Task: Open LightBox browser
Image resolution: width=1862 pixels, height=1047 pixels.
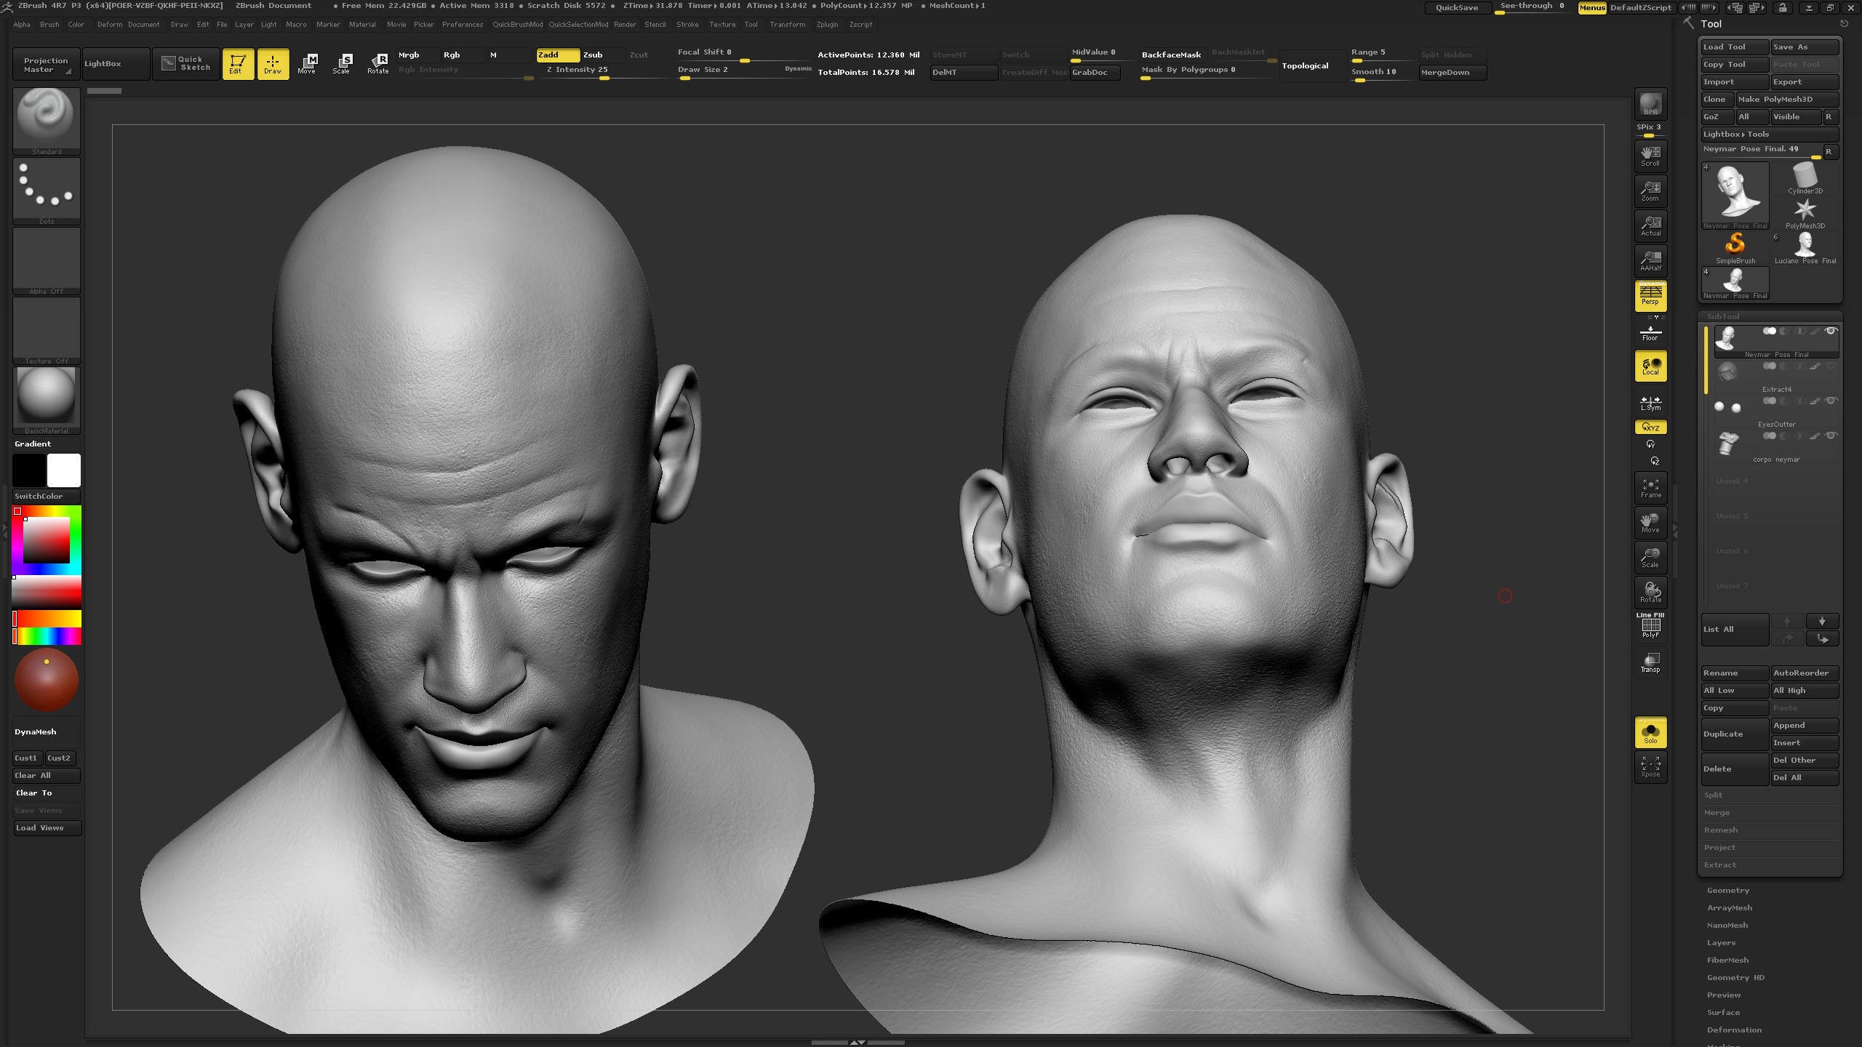Action: (116, 64)
